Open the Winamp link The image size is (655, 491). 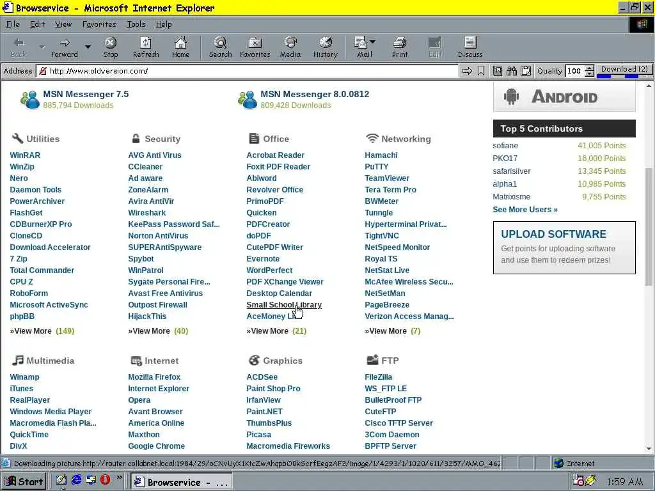tap(25, 377)
